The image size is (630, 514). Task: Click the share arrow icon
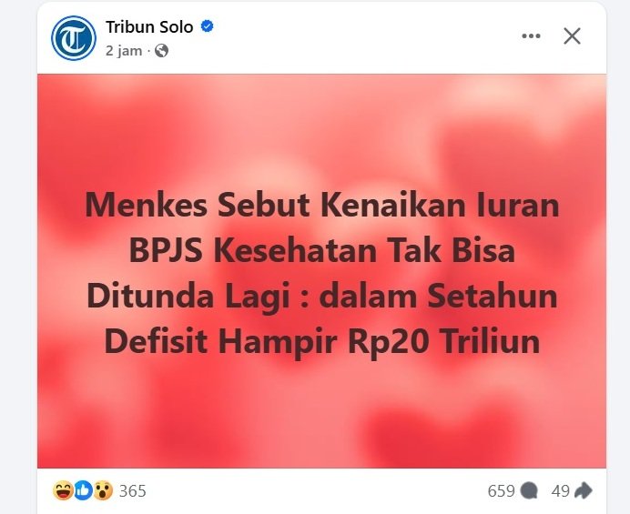click(x=584, y=490)
